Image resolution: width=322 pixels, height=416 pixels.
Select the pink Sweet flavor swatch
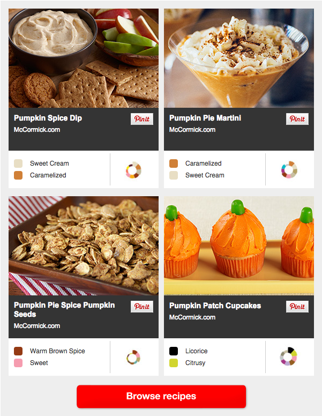(18, 363)
